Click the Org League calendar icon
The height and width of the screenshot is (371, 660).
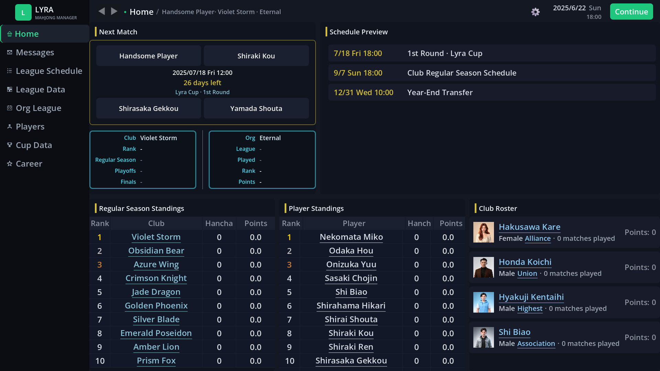(10, 108)
